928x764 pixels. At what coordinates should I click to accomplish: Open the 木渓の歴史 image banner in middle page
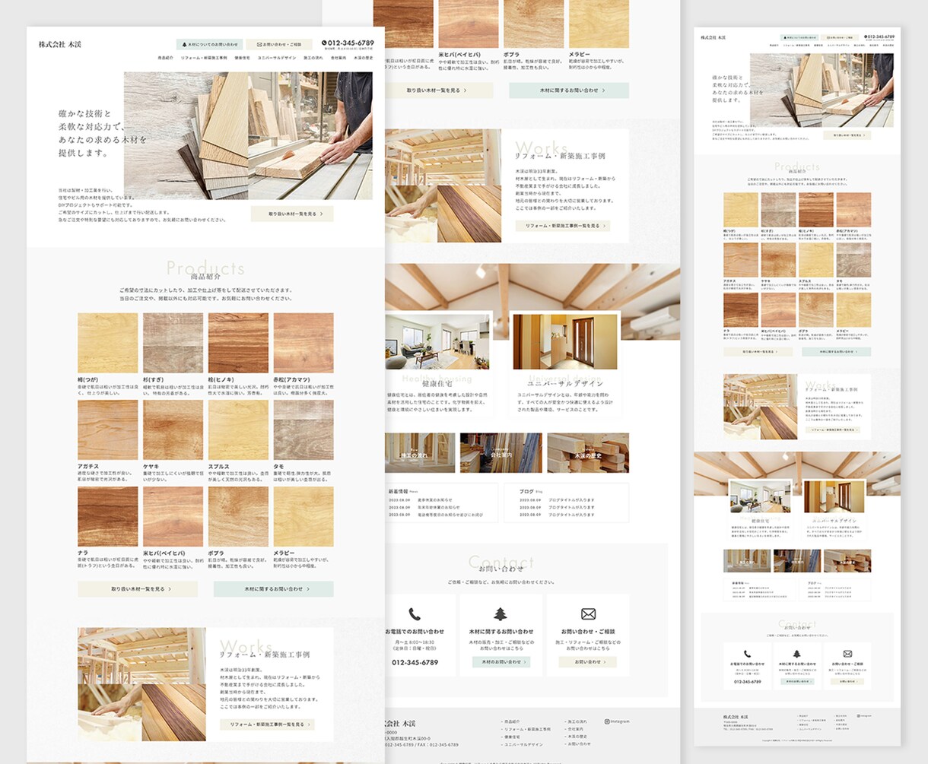pyautogui.click(x=588, y=453)
